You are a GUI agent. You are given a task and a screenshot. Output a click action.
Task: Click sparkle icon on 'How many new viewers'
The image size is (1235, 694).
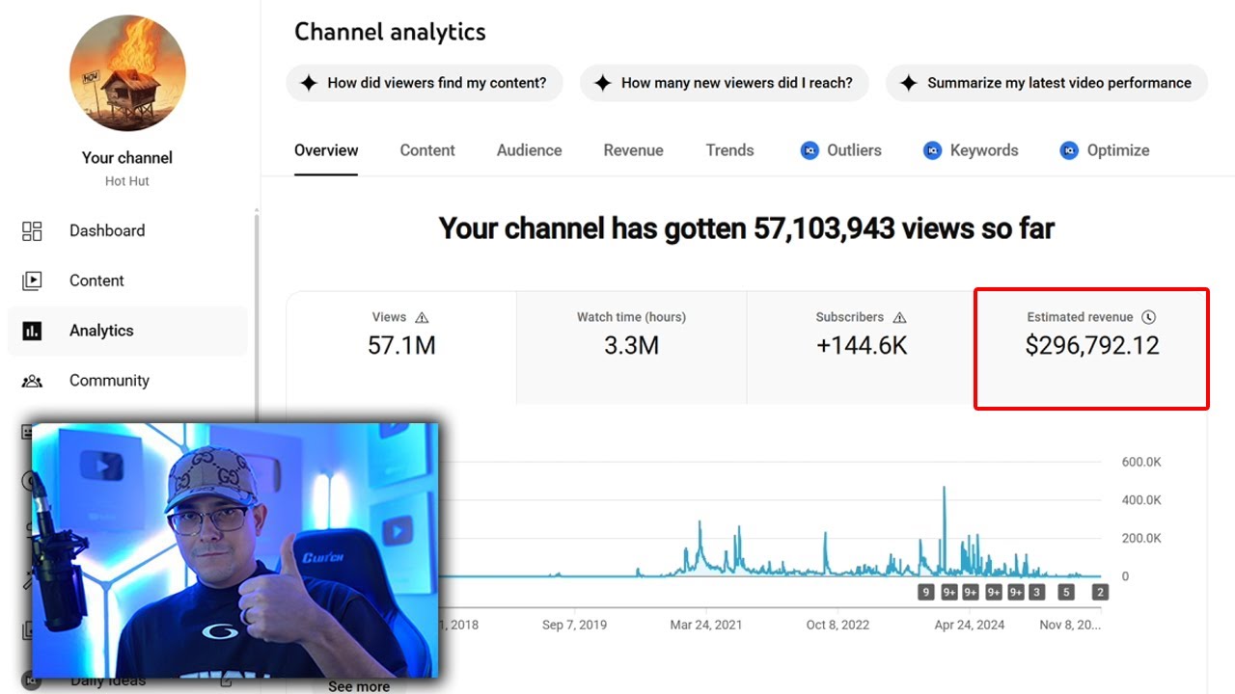pos(602,83)
